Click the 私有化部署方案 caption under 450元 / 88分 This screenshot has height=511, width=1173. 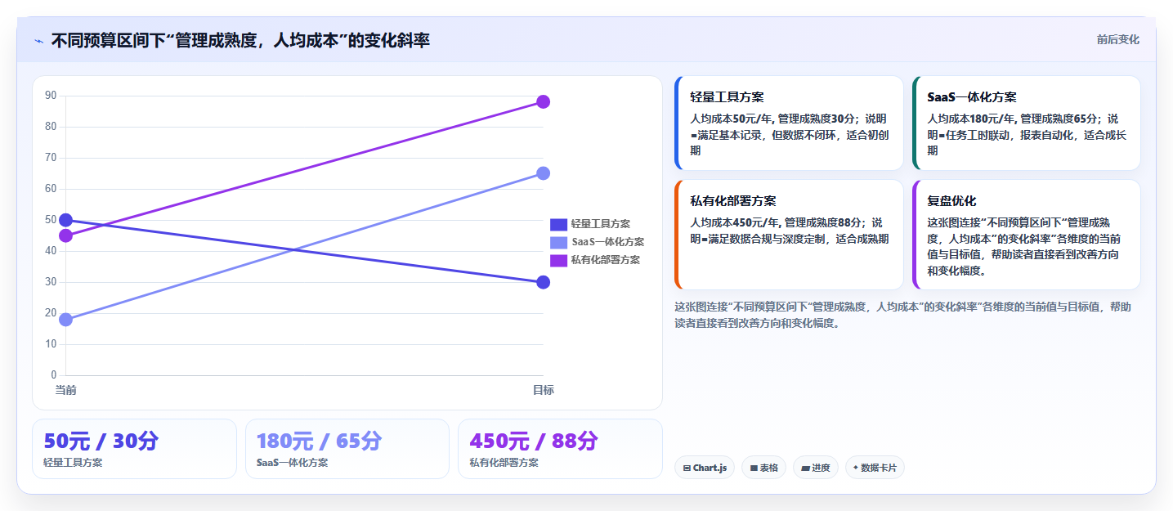tap(504, 463)
